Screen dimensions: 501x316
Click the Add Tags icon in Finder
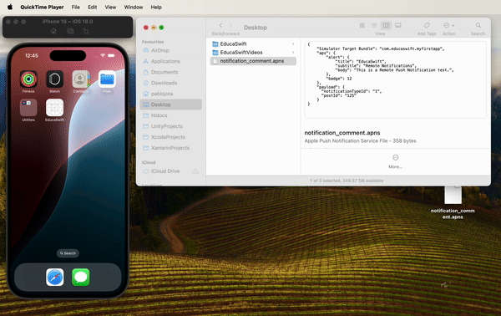pos(427,25)
